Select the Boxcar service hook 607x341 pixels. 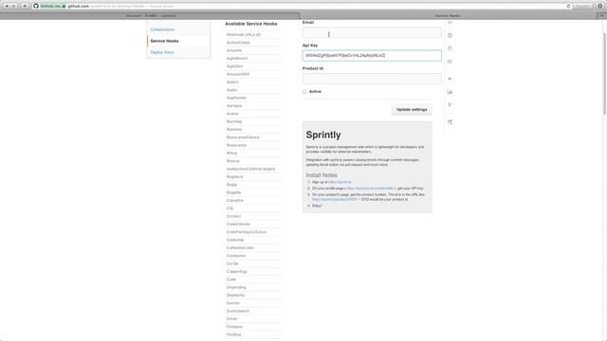click(x=232, y=161)
